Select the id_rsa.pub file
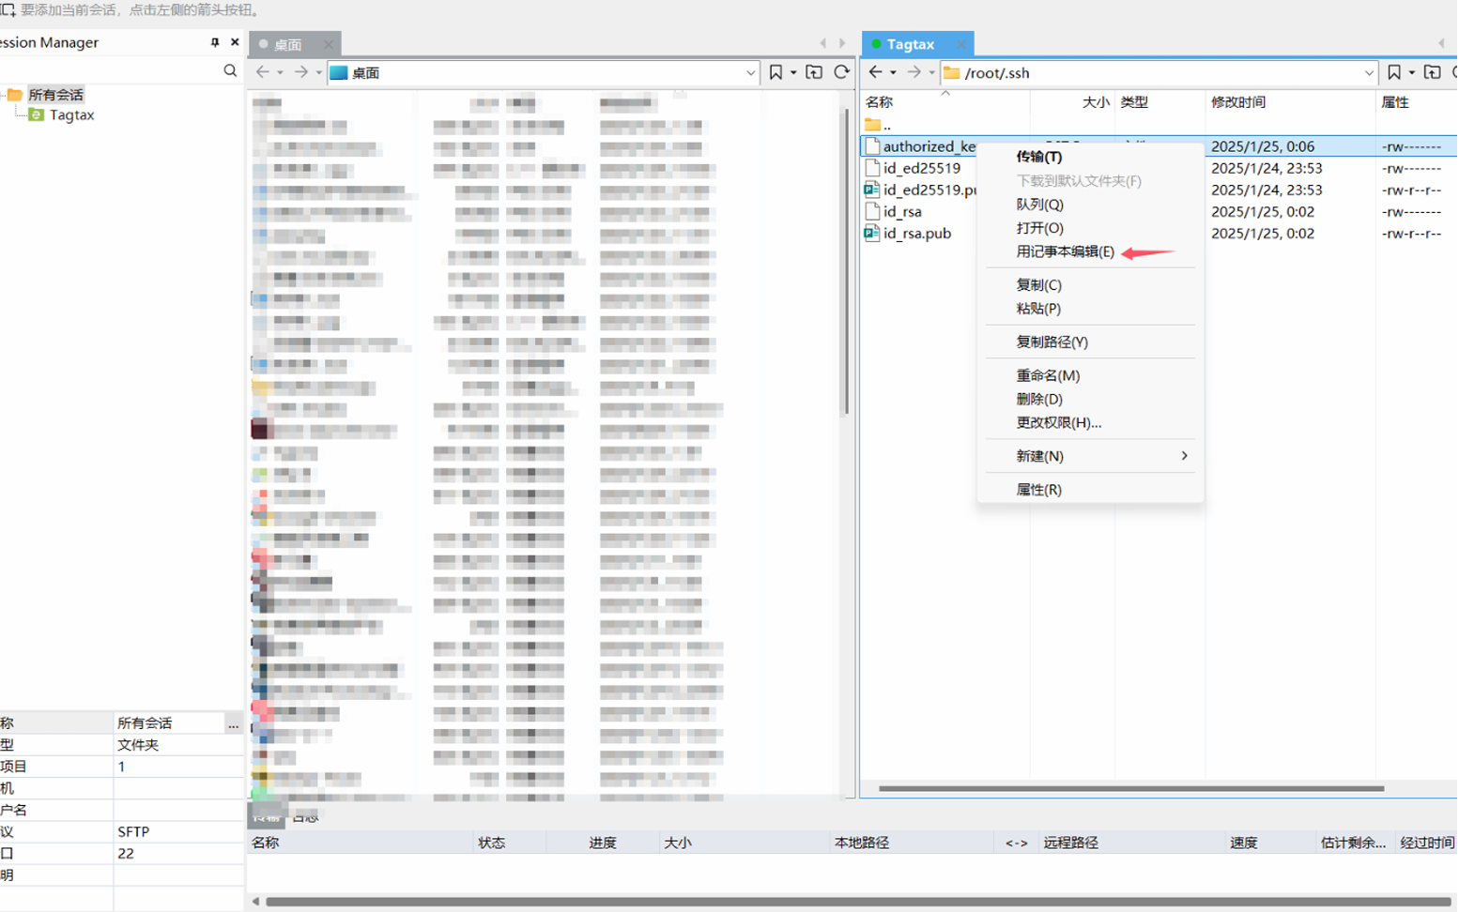This screenshot has height=912, width=1459. 916,234
